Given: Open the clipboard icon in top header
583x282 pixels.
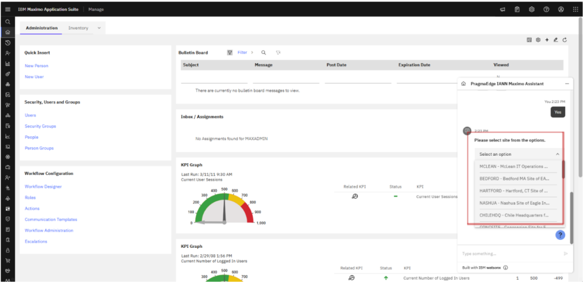Looking at the screenshot, I should pos(517,9).
